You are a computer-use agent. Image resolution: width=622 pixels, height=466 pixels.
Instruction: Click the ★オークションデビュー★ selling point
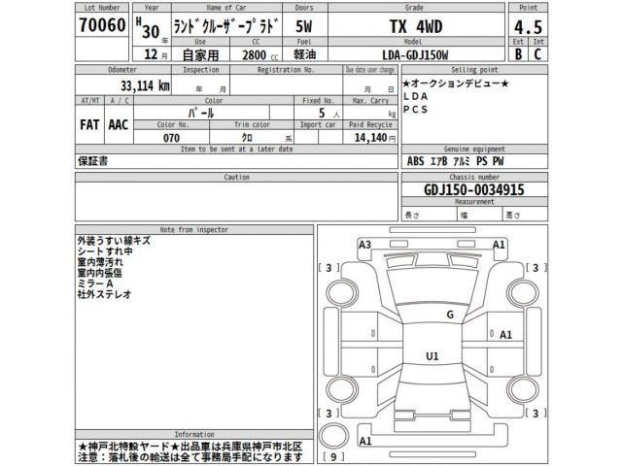(x=456, y=83)
